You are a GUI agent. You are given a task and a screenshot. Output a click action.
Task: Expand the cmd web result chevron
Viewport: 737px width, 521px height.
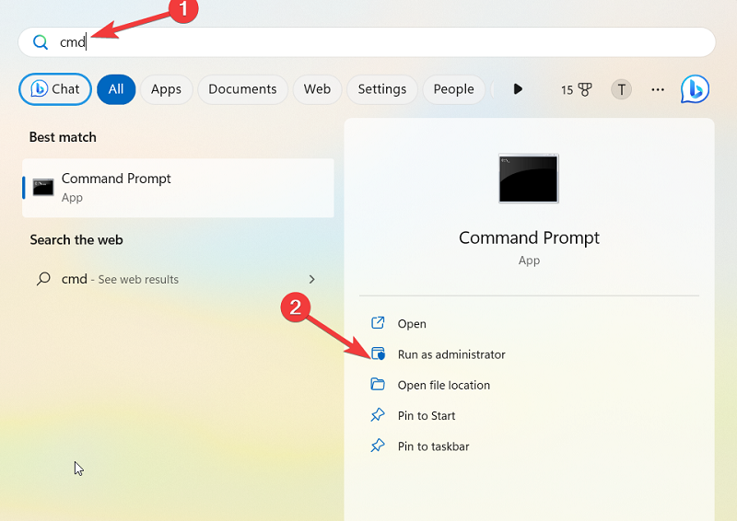[311, 279]
